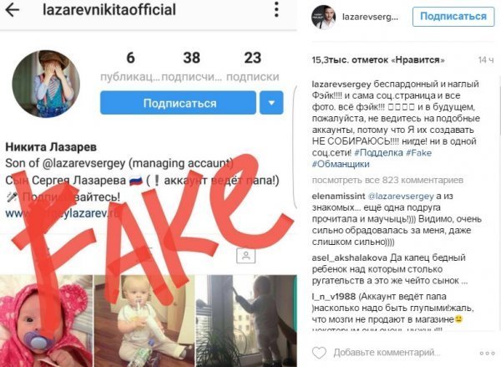Expand suggestions arrow next to Подписаться
Screen dimensions: 501x367
click(271, 103)
